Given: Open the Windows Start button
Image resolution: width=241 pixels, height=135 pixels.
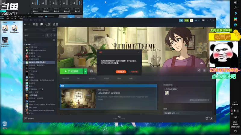Looking at the screenshot, I should (235, 2).
